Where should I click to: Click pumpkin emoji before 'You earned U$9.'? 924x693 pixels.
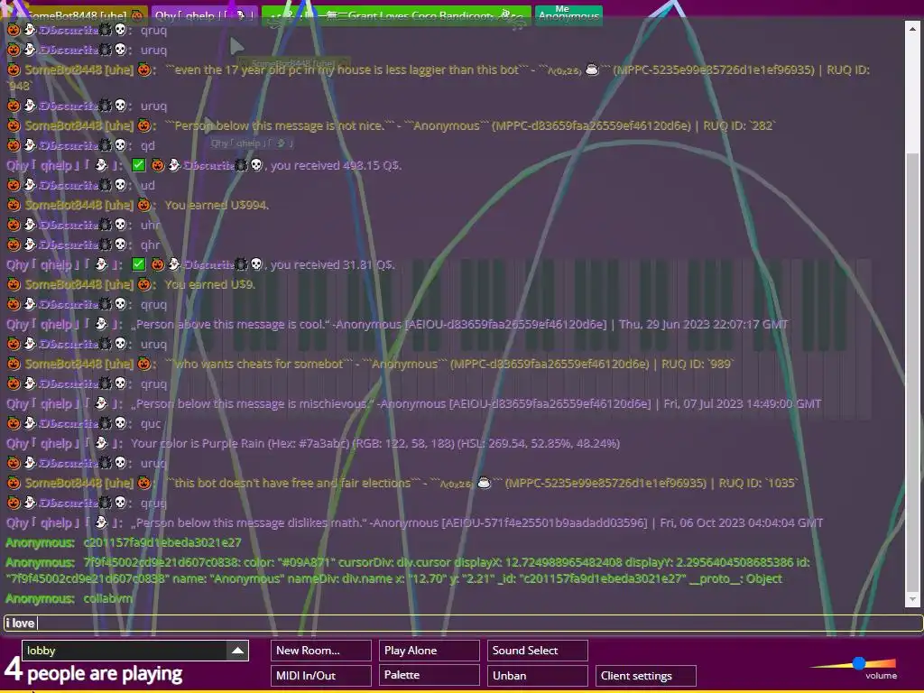click(143, 284)
